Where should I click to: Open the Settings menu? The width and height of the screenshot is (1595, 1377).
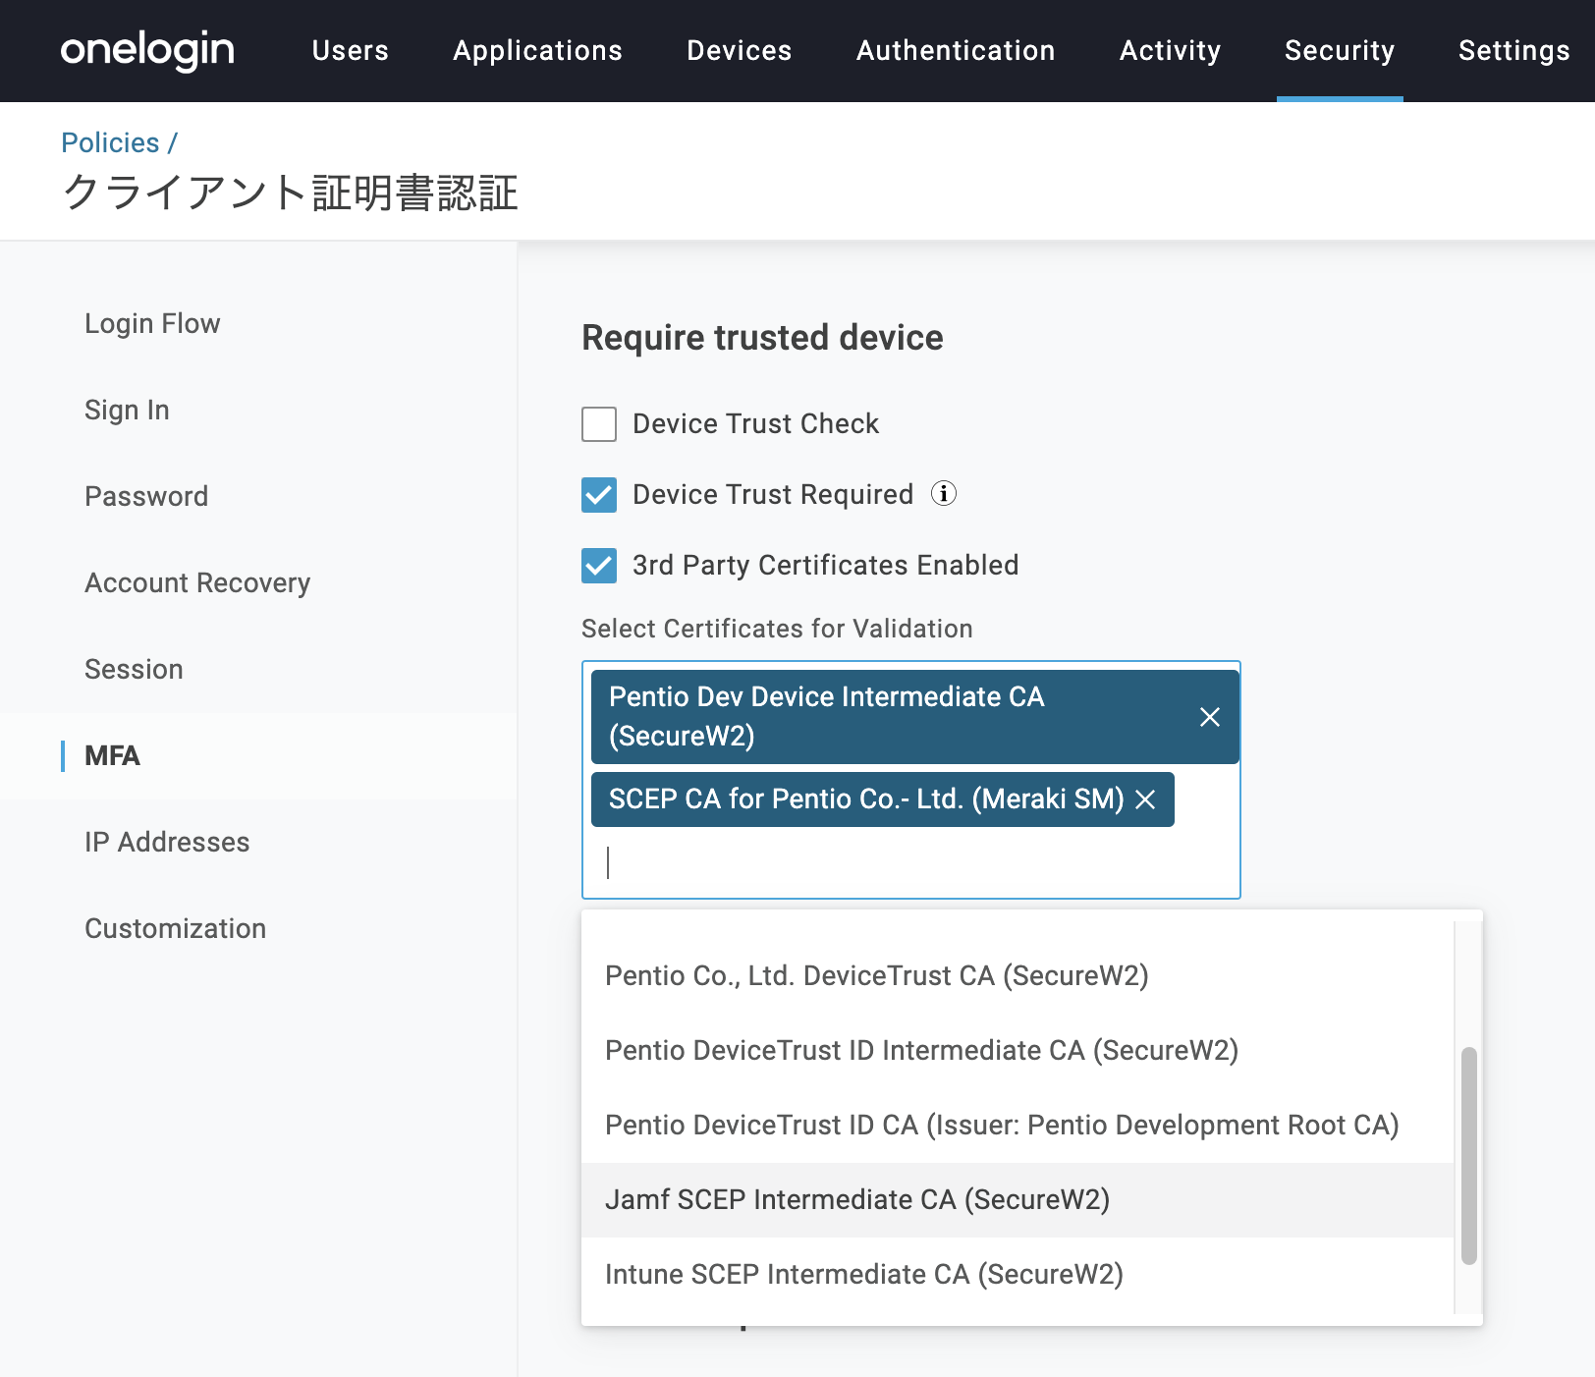click(x=1514, y=50)
